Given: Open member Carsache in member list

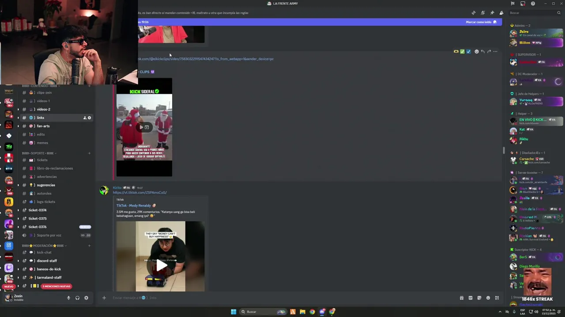Looking at the screenshot, I should pyautogui.click(x=536, y=161).
